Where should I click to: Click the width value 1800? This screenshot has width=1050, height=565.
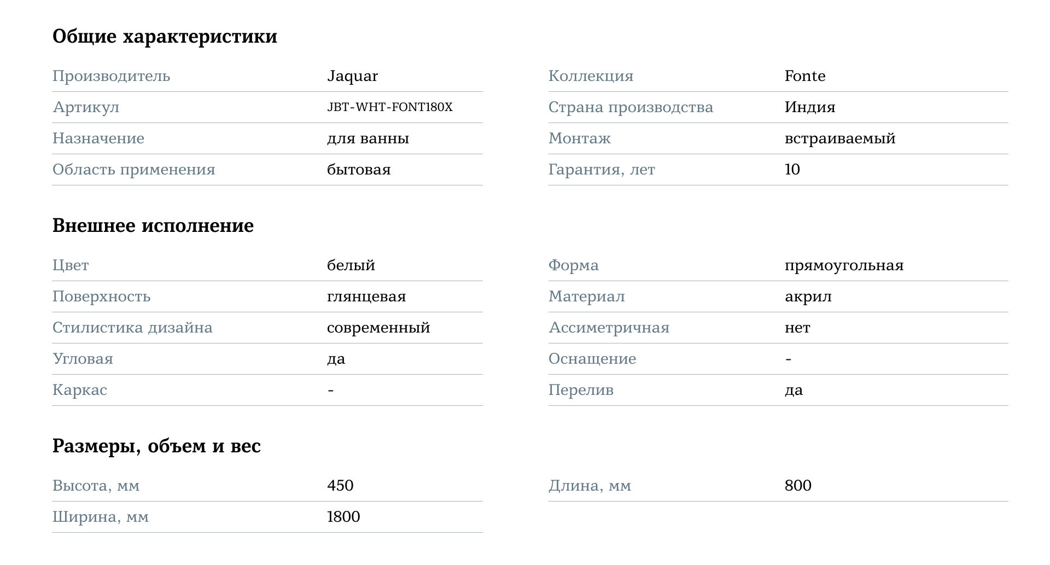tap(343, 517)
